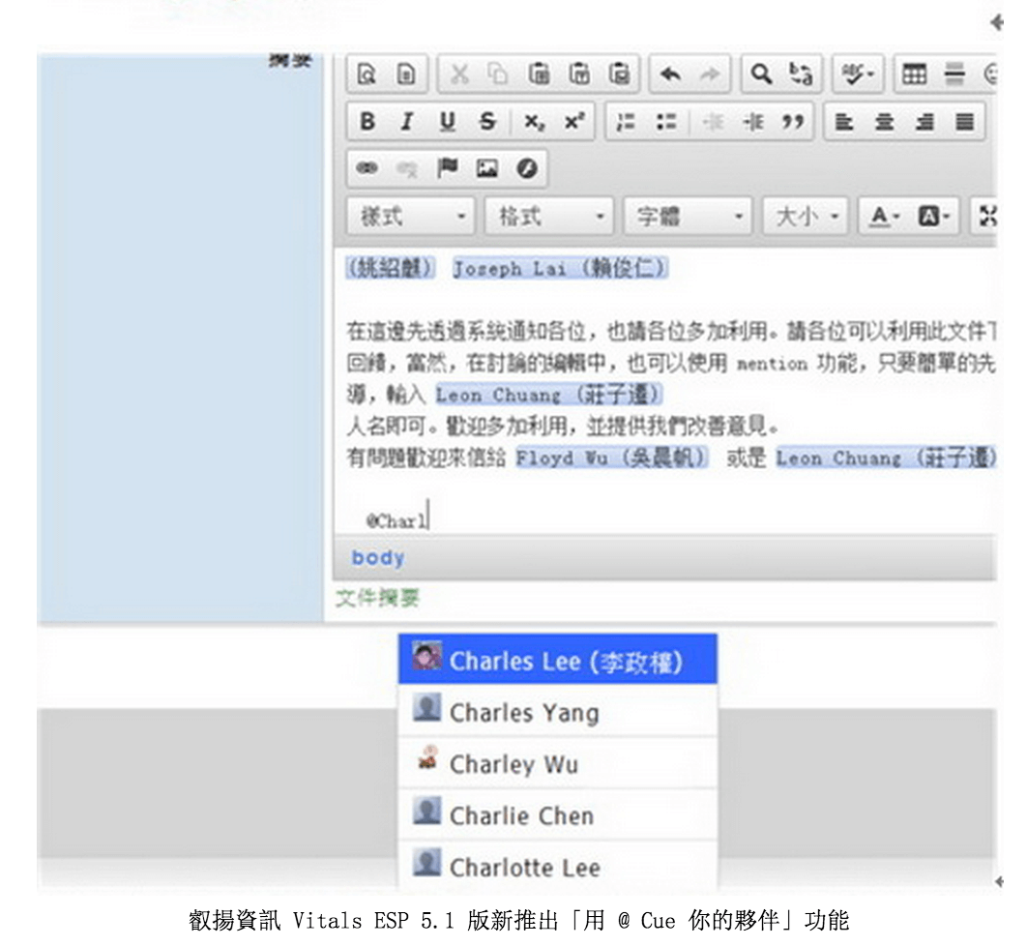Click the block quote icon

[792, 122]
